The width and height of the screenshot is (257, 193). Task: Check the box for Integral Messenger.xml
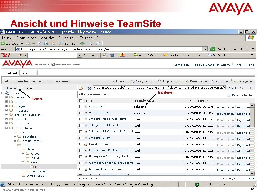81,119
